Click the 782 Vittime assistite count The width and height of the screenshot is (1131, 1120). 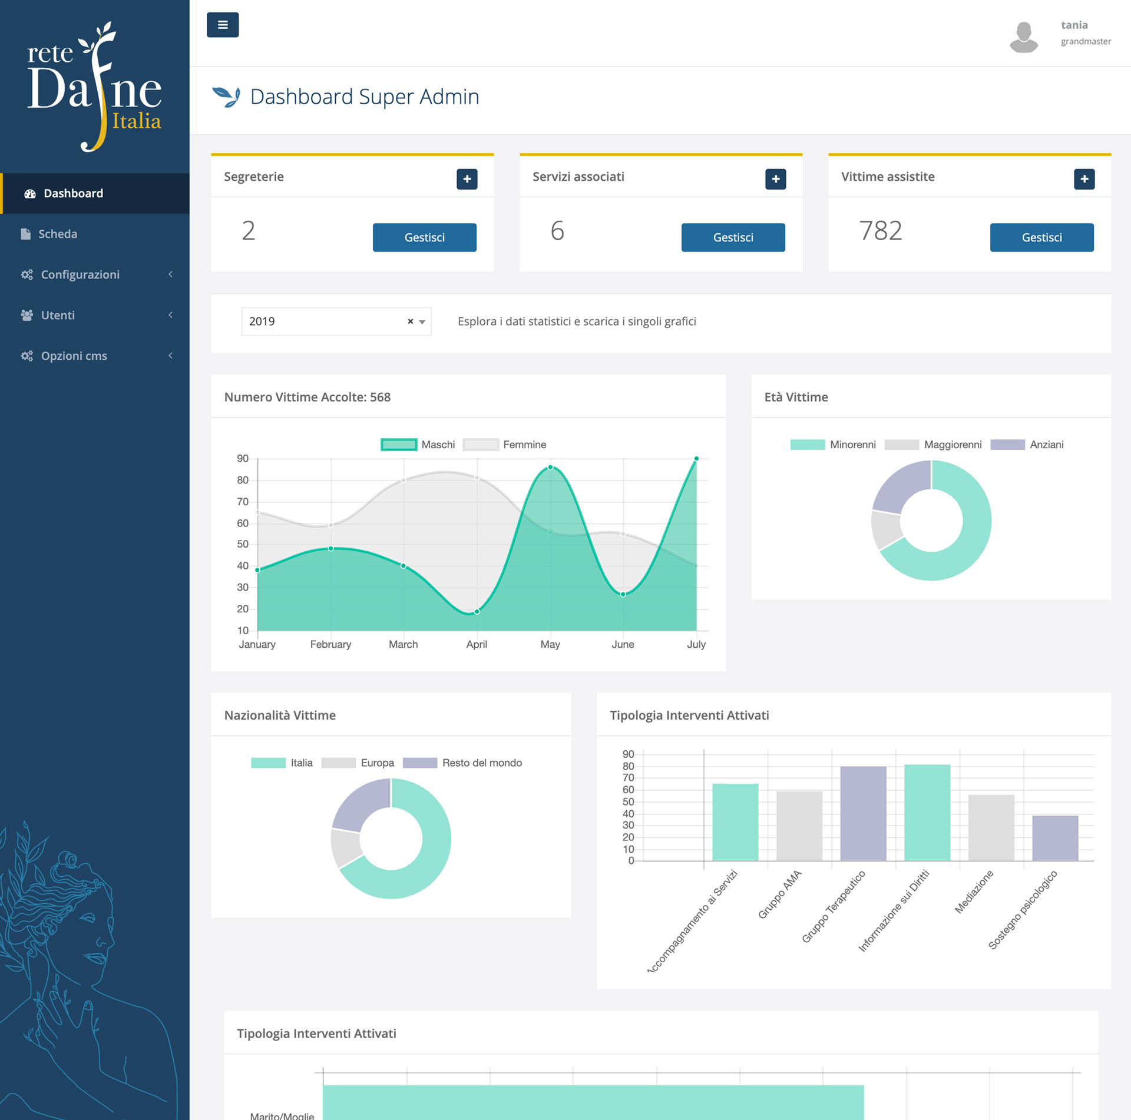click(x=881, y=231)
